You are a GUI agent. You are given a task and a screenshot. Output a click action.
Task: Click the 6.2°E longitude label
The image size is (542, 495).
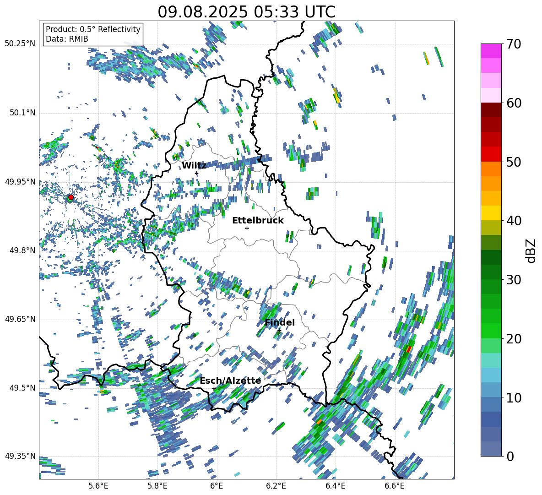pos(276,486)
